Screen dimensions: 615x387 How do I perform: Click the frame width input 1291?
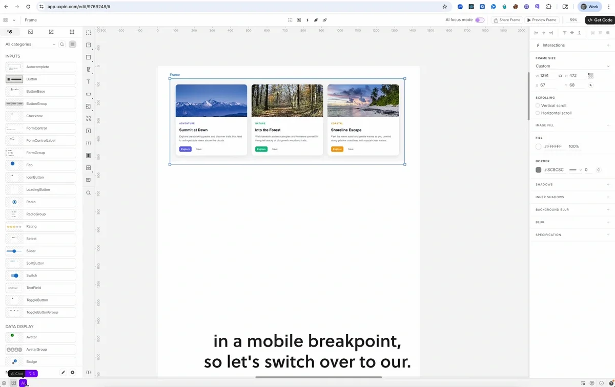[547, 76]
